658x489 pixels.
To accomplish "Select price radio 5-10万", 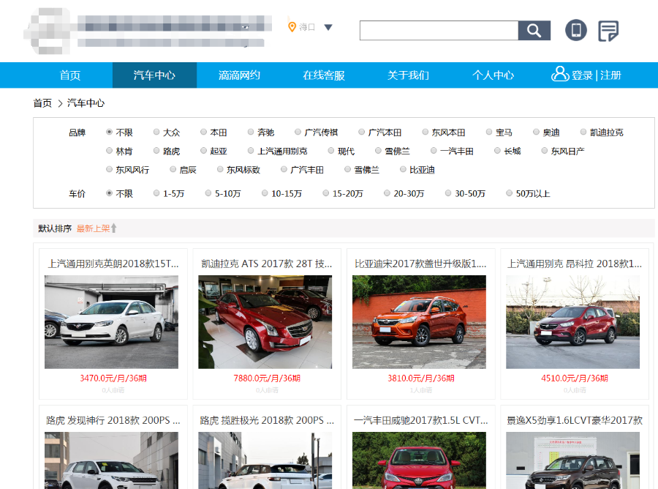I will pos(208,193).
